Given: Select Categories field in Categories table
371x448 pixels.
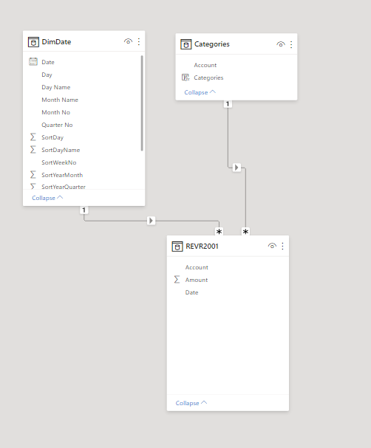Looking at the screenshot, I should click(208, 77).
